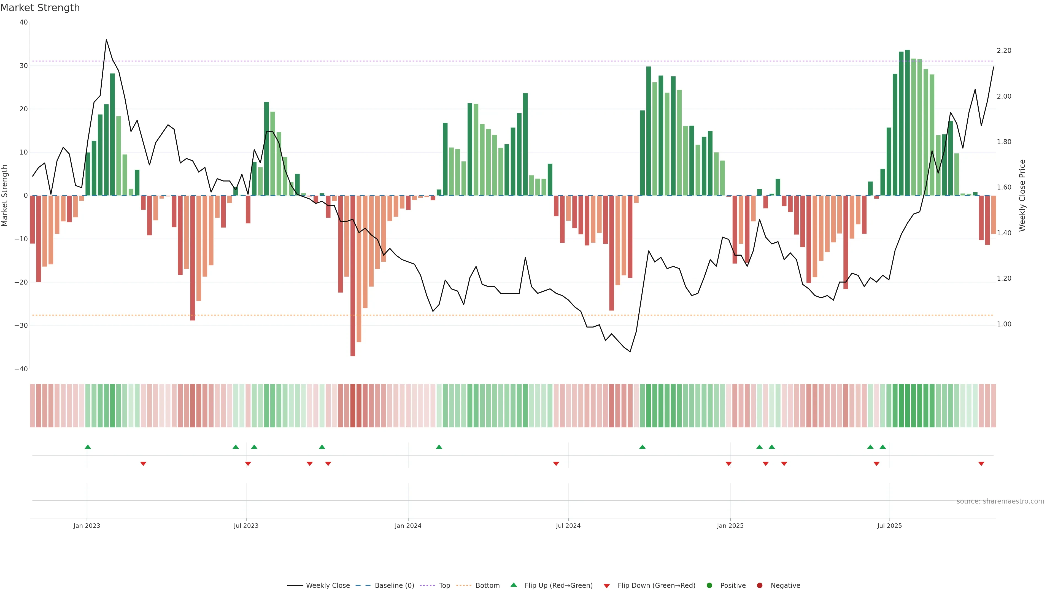Viewport: 1058px width, 595px height.
Task: Click the Flip Down red triangle legend icon
Action: coord(607,586)
